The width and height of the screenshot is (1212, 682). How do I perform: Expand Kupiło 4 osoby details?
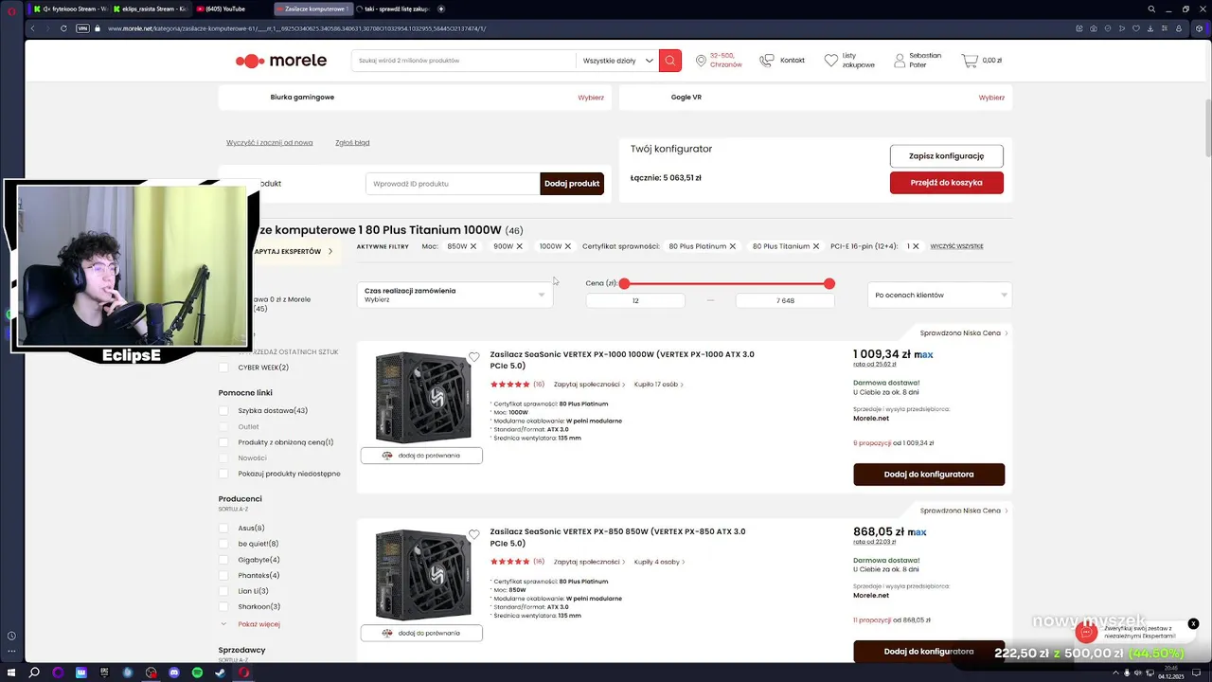[x=659, y=562]
